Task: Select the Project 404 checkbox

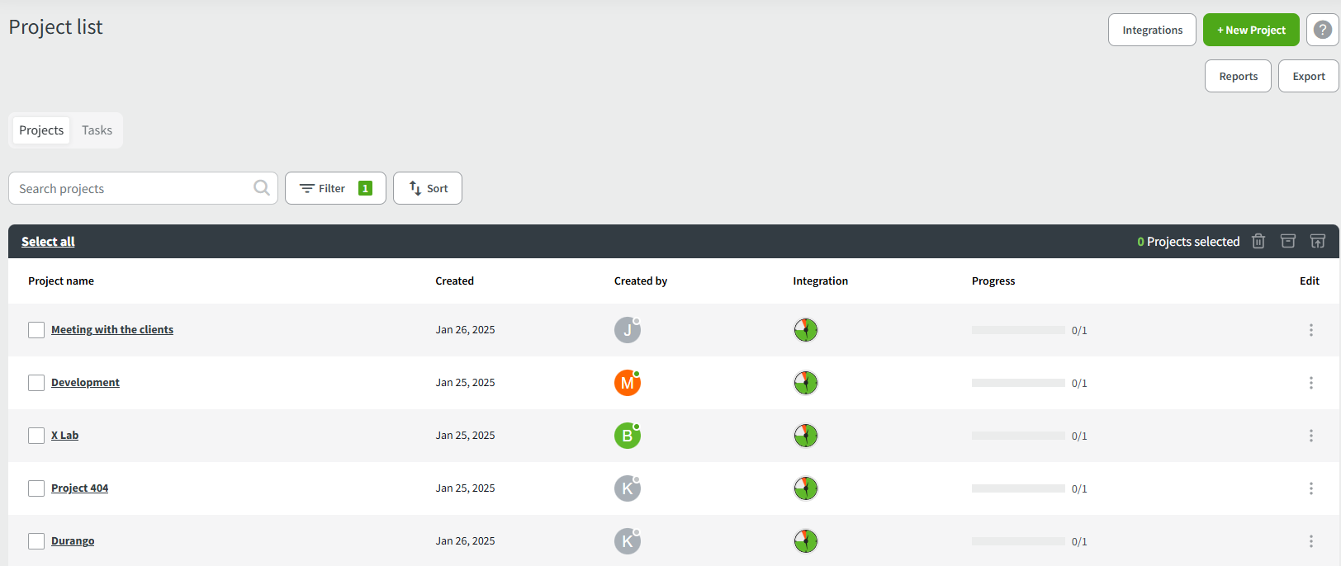Action: coord(36,488)
